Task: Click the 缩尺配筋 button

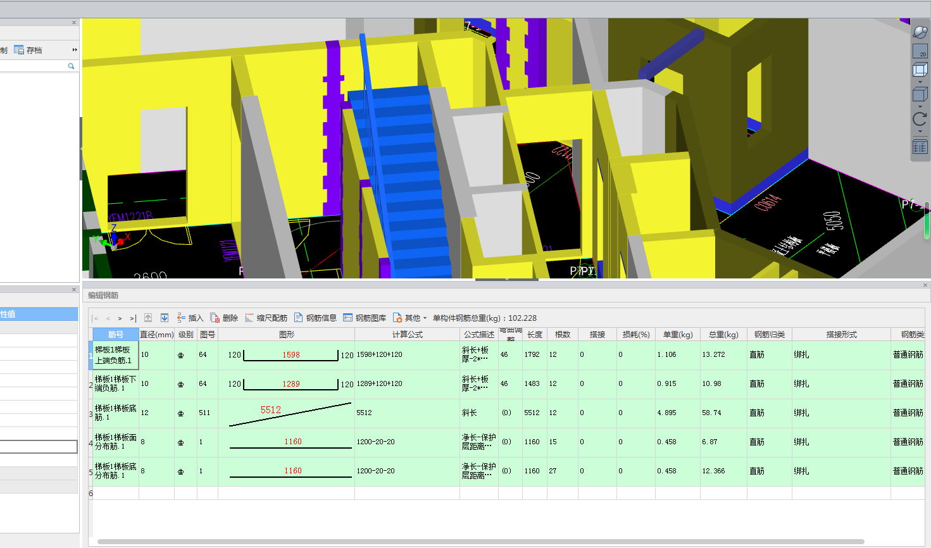Action: point(266,318)
